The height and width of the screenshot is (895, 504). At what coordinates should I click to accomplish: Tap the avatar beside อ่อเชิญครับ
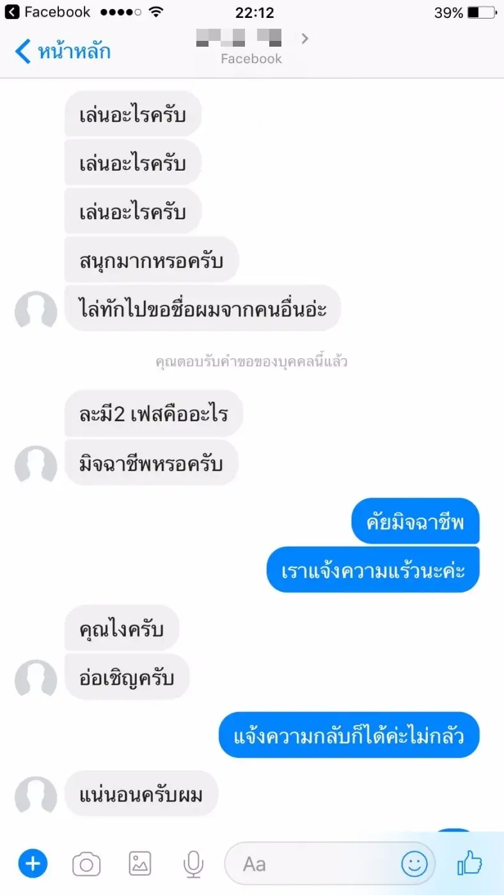[x=36, y=678]
